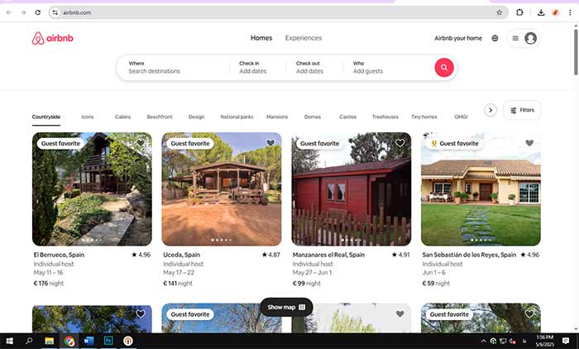Click Show map button

[286, 307]
